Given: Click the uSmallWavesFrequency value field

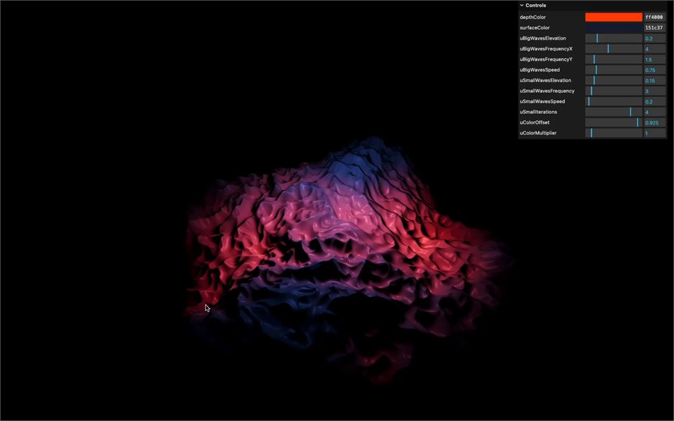Looking at the screenshot, I should [654, 91].
